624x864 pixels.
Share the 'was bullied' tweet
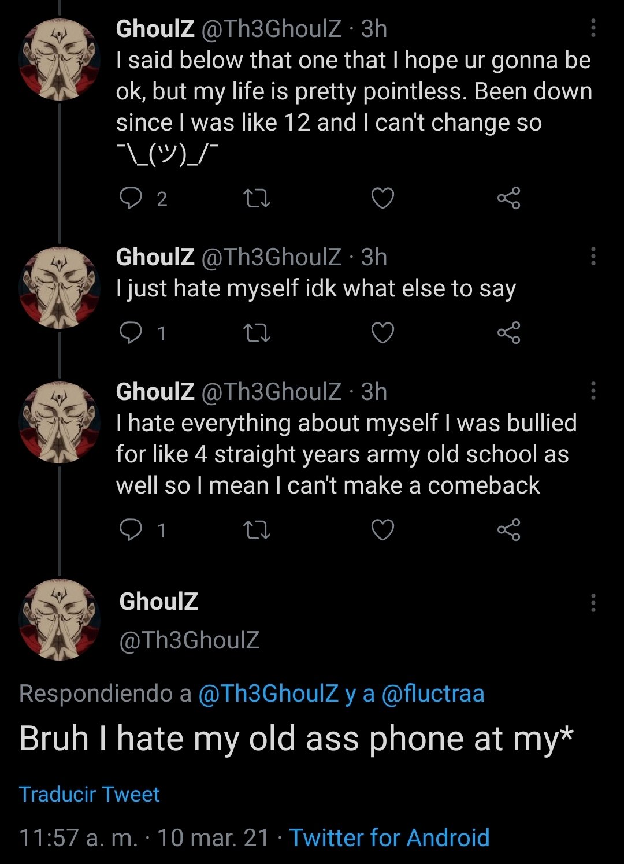508,529
